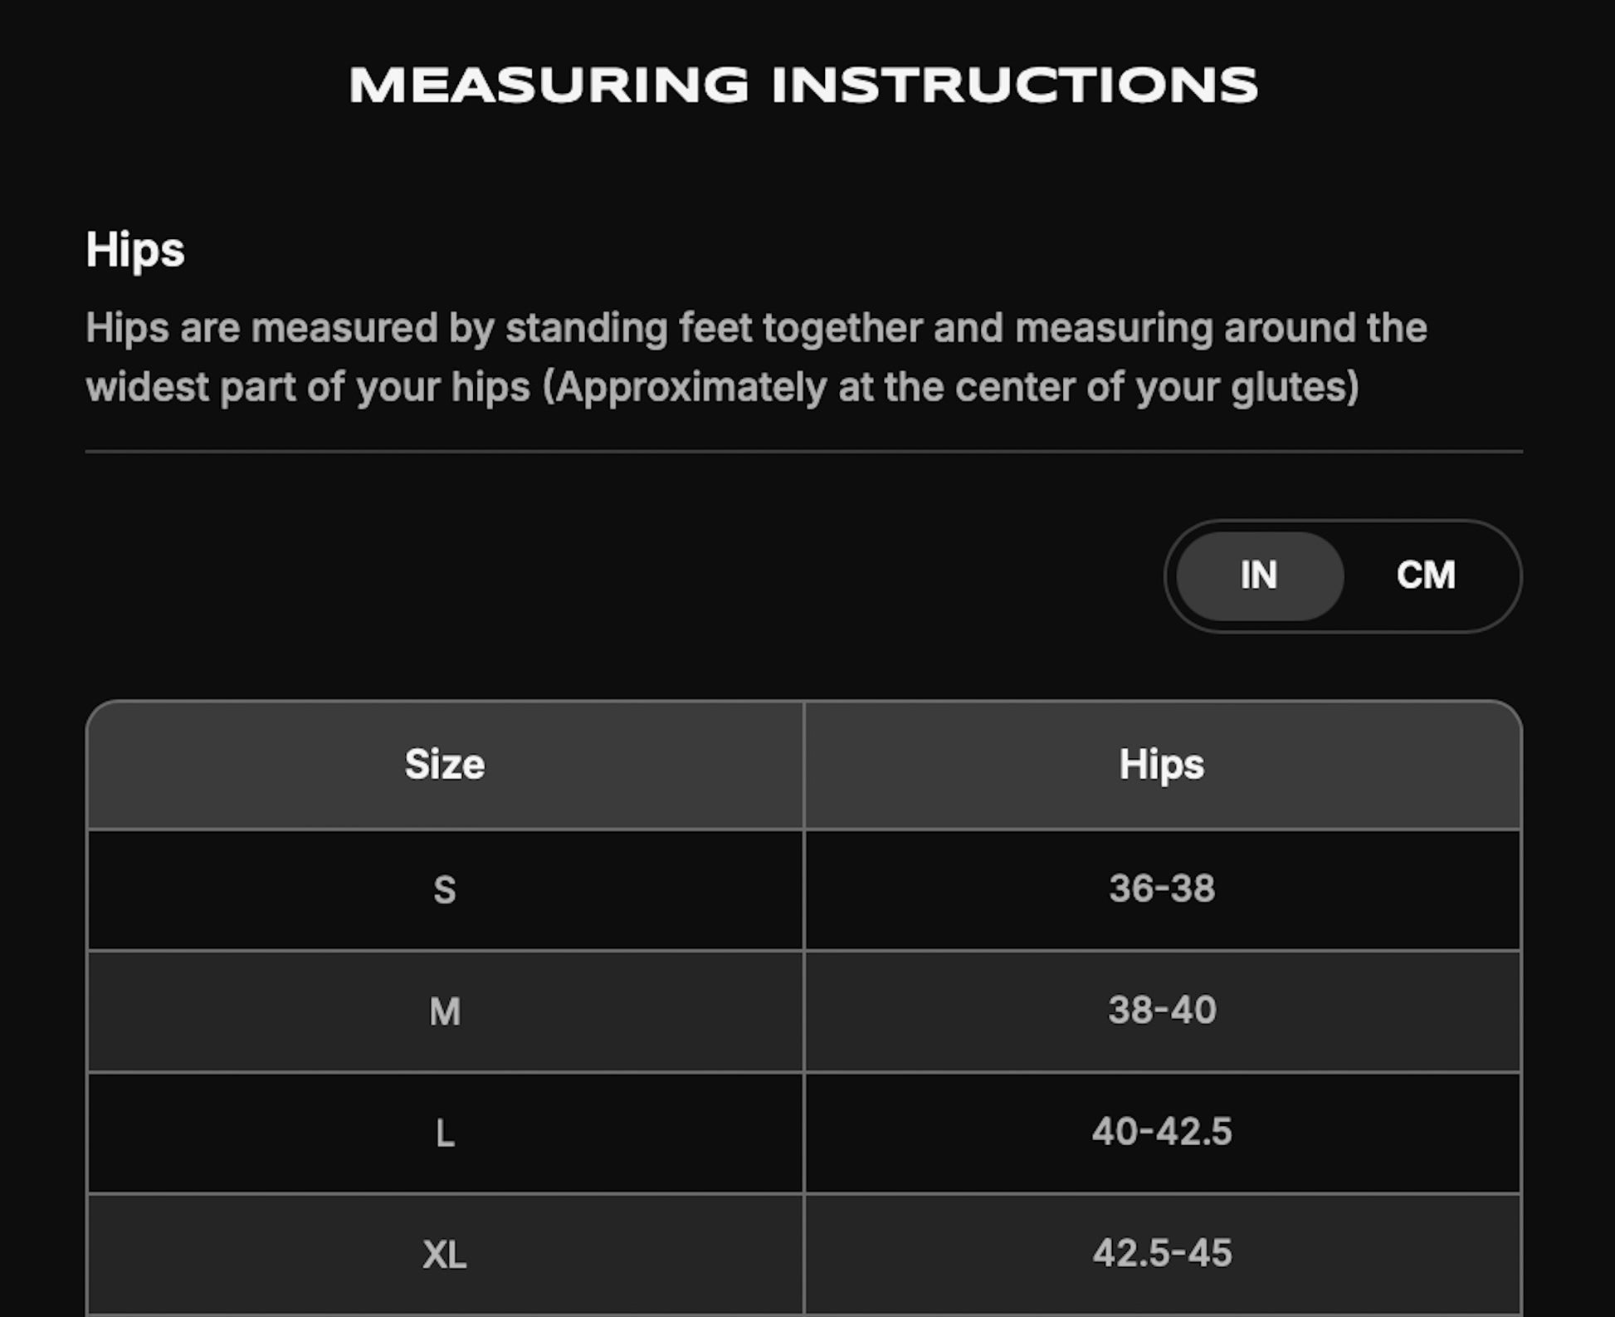
Task: Select the L size cell
Action: coord(445,1133)
